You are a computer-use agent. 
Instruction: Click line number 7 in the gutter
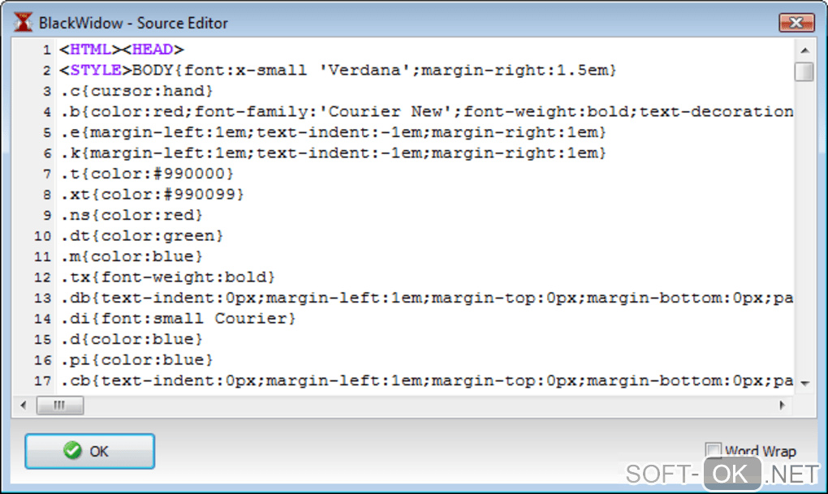coord(47,174)
